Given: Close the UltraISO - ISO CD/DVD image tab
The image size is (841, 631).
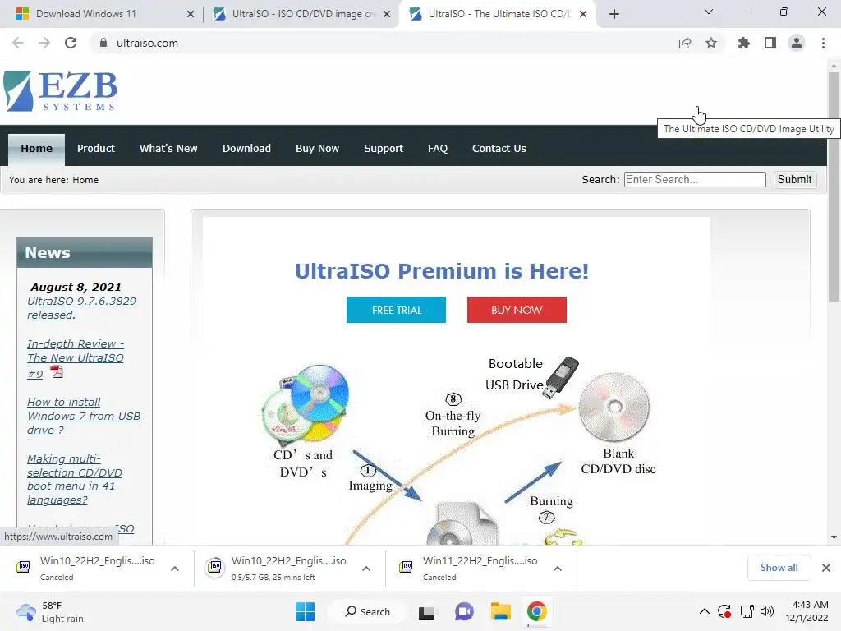Looking at the screenshot, I should click(387, 15).
